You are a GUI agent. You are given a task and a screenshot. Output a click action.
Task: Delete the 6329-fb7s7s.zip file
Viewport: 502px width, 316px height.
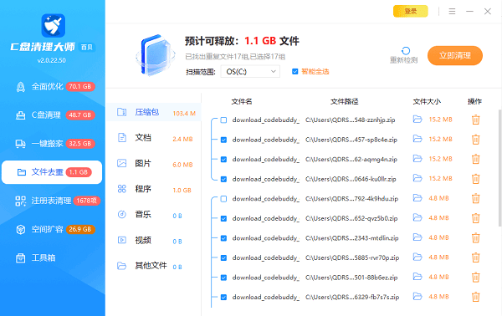tap(476, 297)
